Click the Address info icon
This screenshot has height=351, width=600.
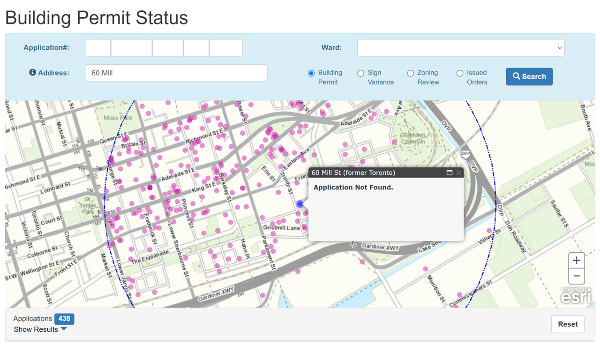pyautogui.click(x=32, y=73)
